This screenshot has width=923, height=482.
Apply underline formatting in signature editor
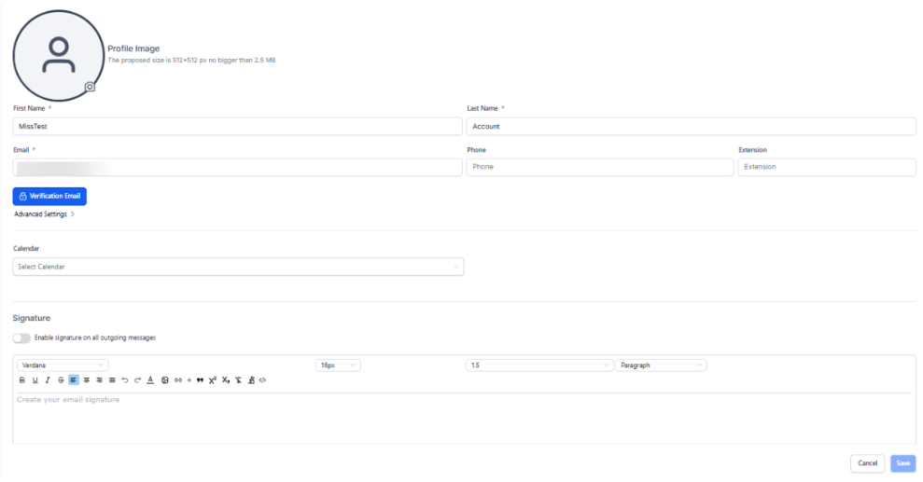coord(35,380)
